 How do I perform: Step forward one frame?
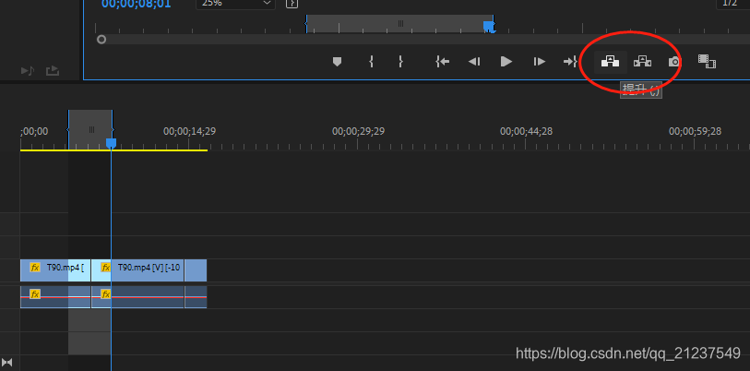tap(539, 61)
